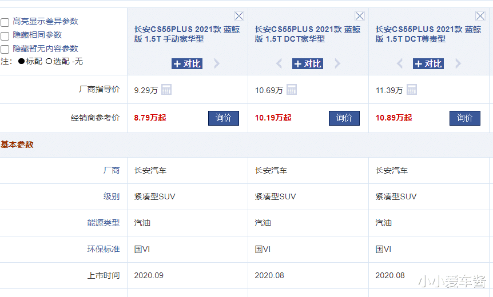Open 厂商 parameter label link
The image size is (493, 297).
pyautogui.click(x=112, y=170)
